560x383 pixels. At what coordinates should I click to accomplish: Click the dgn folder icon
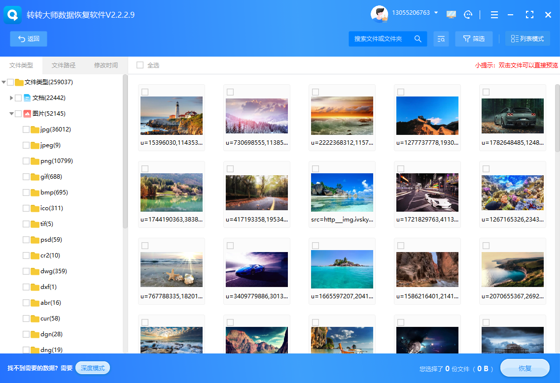tap(35, 334)
